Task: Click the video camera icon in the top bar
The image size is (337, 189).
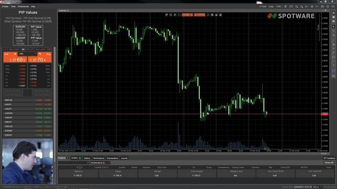Action: pos(291,6)
